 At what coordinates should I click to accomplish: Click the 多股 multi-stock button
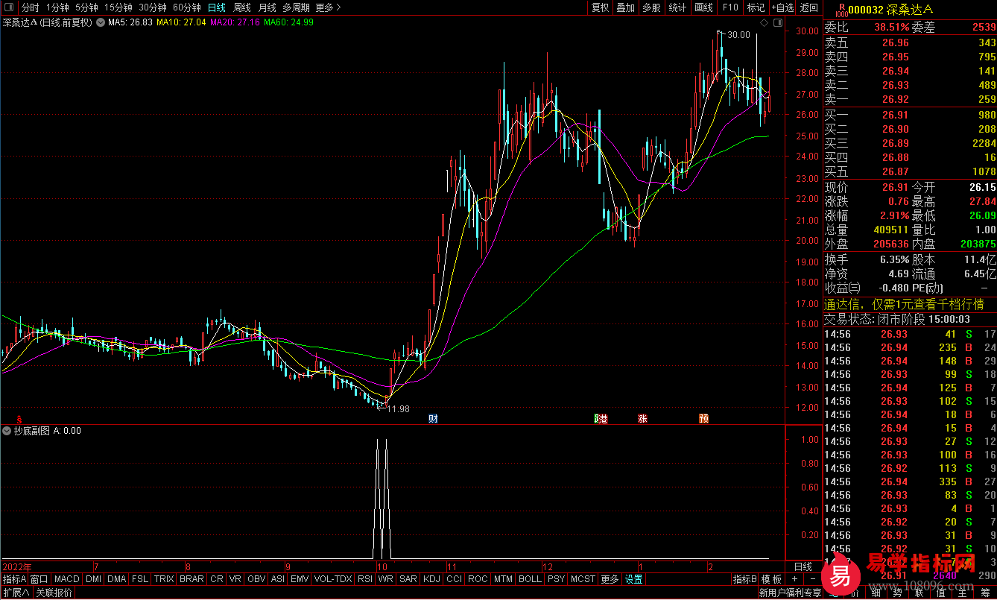pyautogui.click(x=651, y=7)
